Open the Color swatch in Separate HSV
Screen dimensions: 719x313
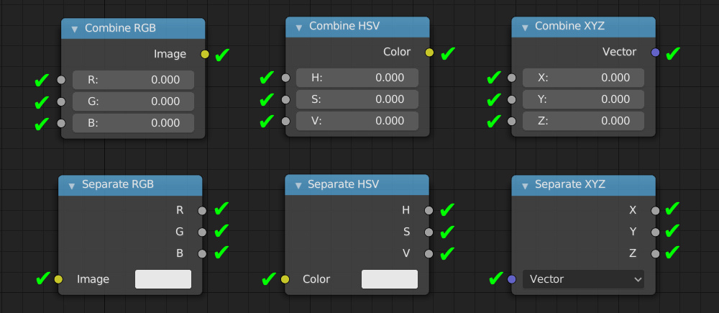389,279
